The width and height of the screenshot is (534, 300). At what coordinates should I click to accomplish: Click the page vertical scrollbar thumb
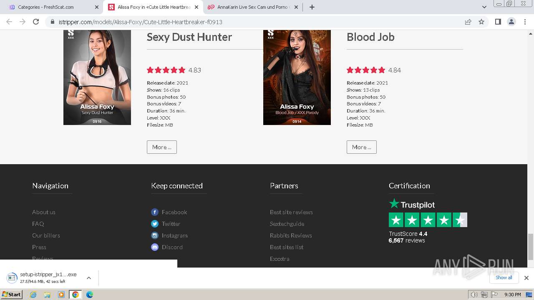click(x=531, y=246)
